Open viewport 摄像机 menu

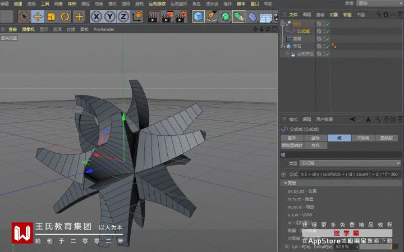pyautogui.click(x=28, y=29)
